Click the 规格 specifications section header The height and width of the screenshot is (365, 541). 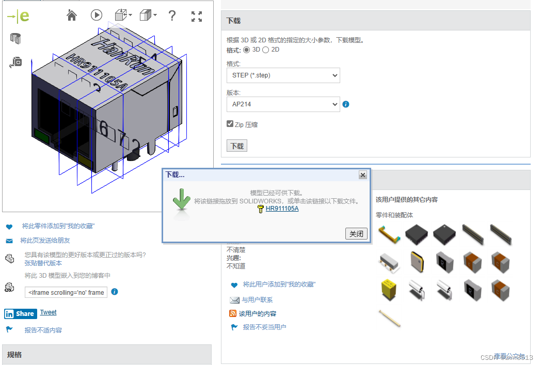tap(107, 355)
